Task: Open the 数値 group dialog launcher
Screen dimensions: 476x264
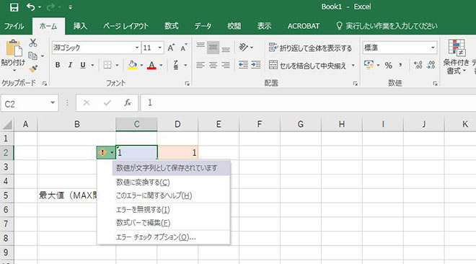Action: coord(435,84)
